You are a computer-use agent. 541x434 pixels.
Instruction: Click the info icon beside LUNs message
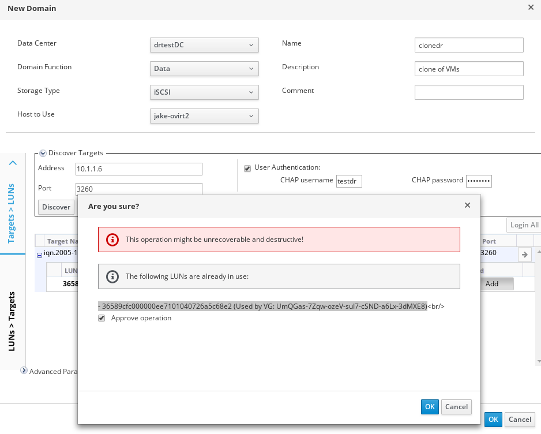(113, 276)
